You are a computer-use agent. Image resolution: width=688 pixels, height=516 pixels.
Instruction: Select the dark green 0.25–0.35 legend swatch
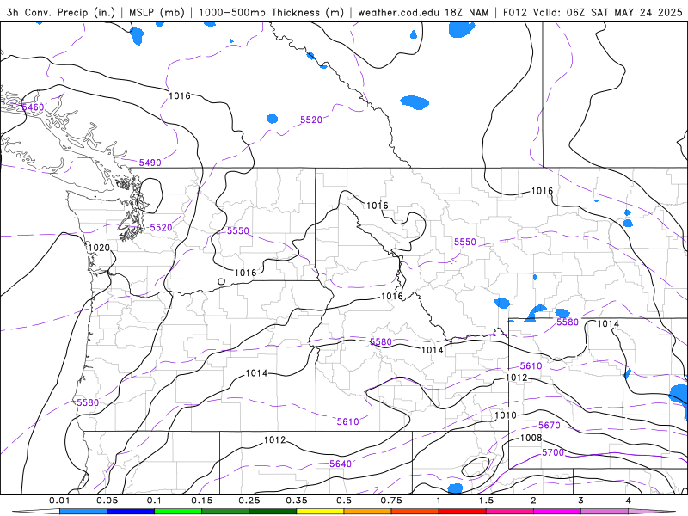pos(273,512)
